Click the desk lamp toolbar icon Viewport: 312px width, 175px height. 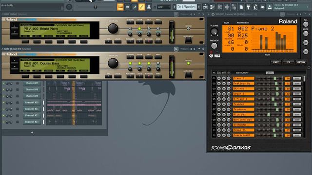(255, 7)
